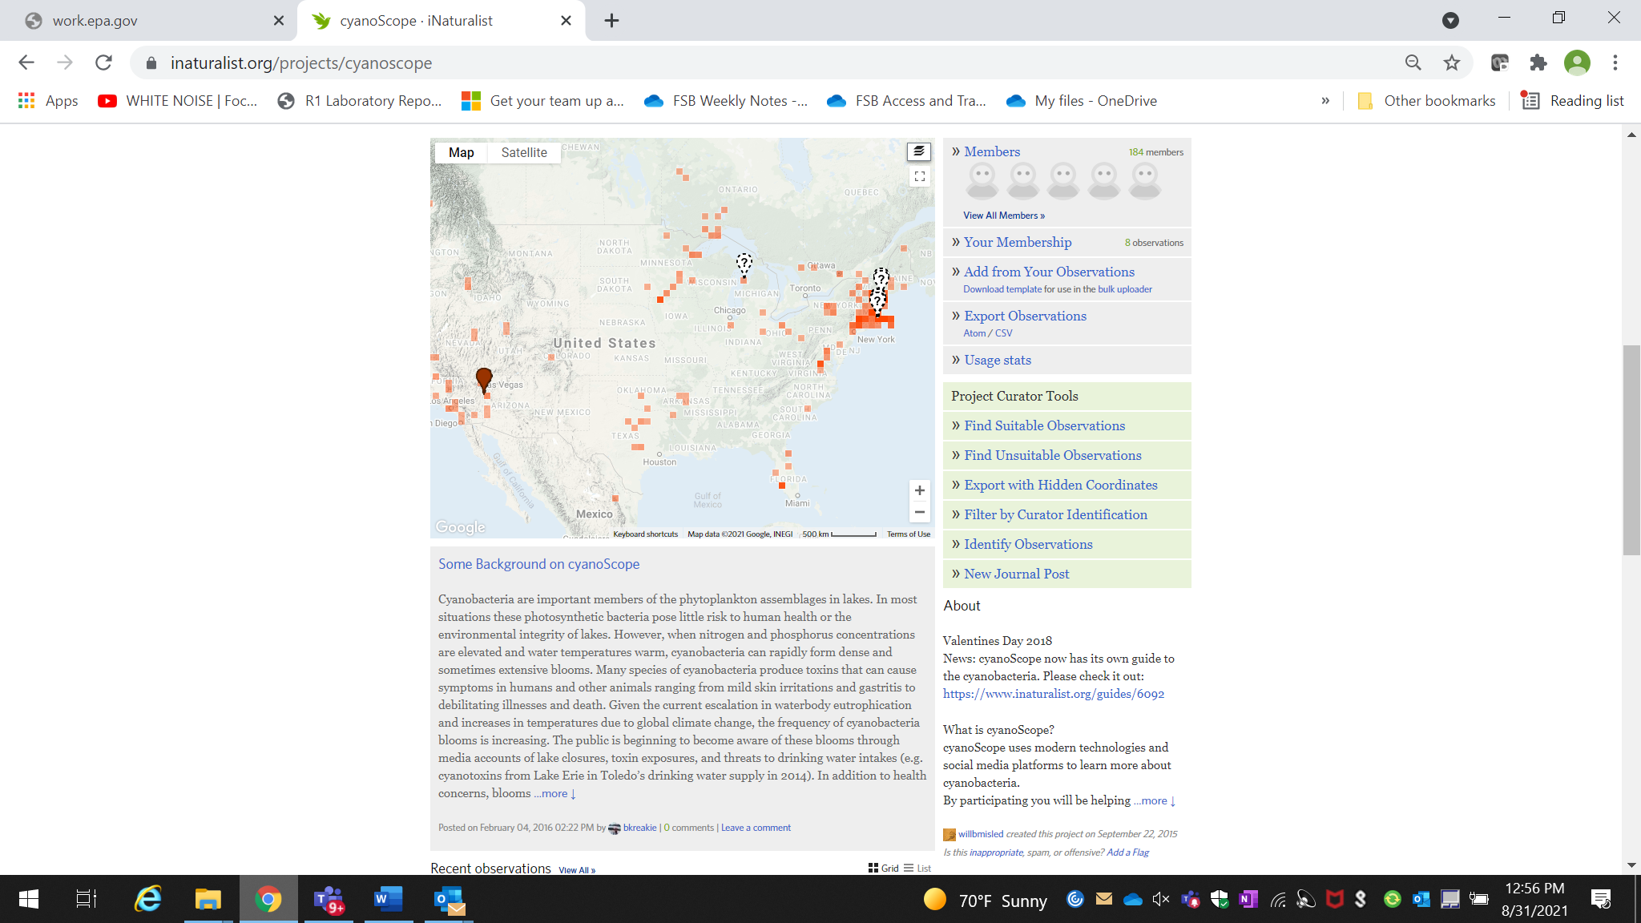Open the map layers icon
The image size is (1641, 923).
click(x=918, y=151)
